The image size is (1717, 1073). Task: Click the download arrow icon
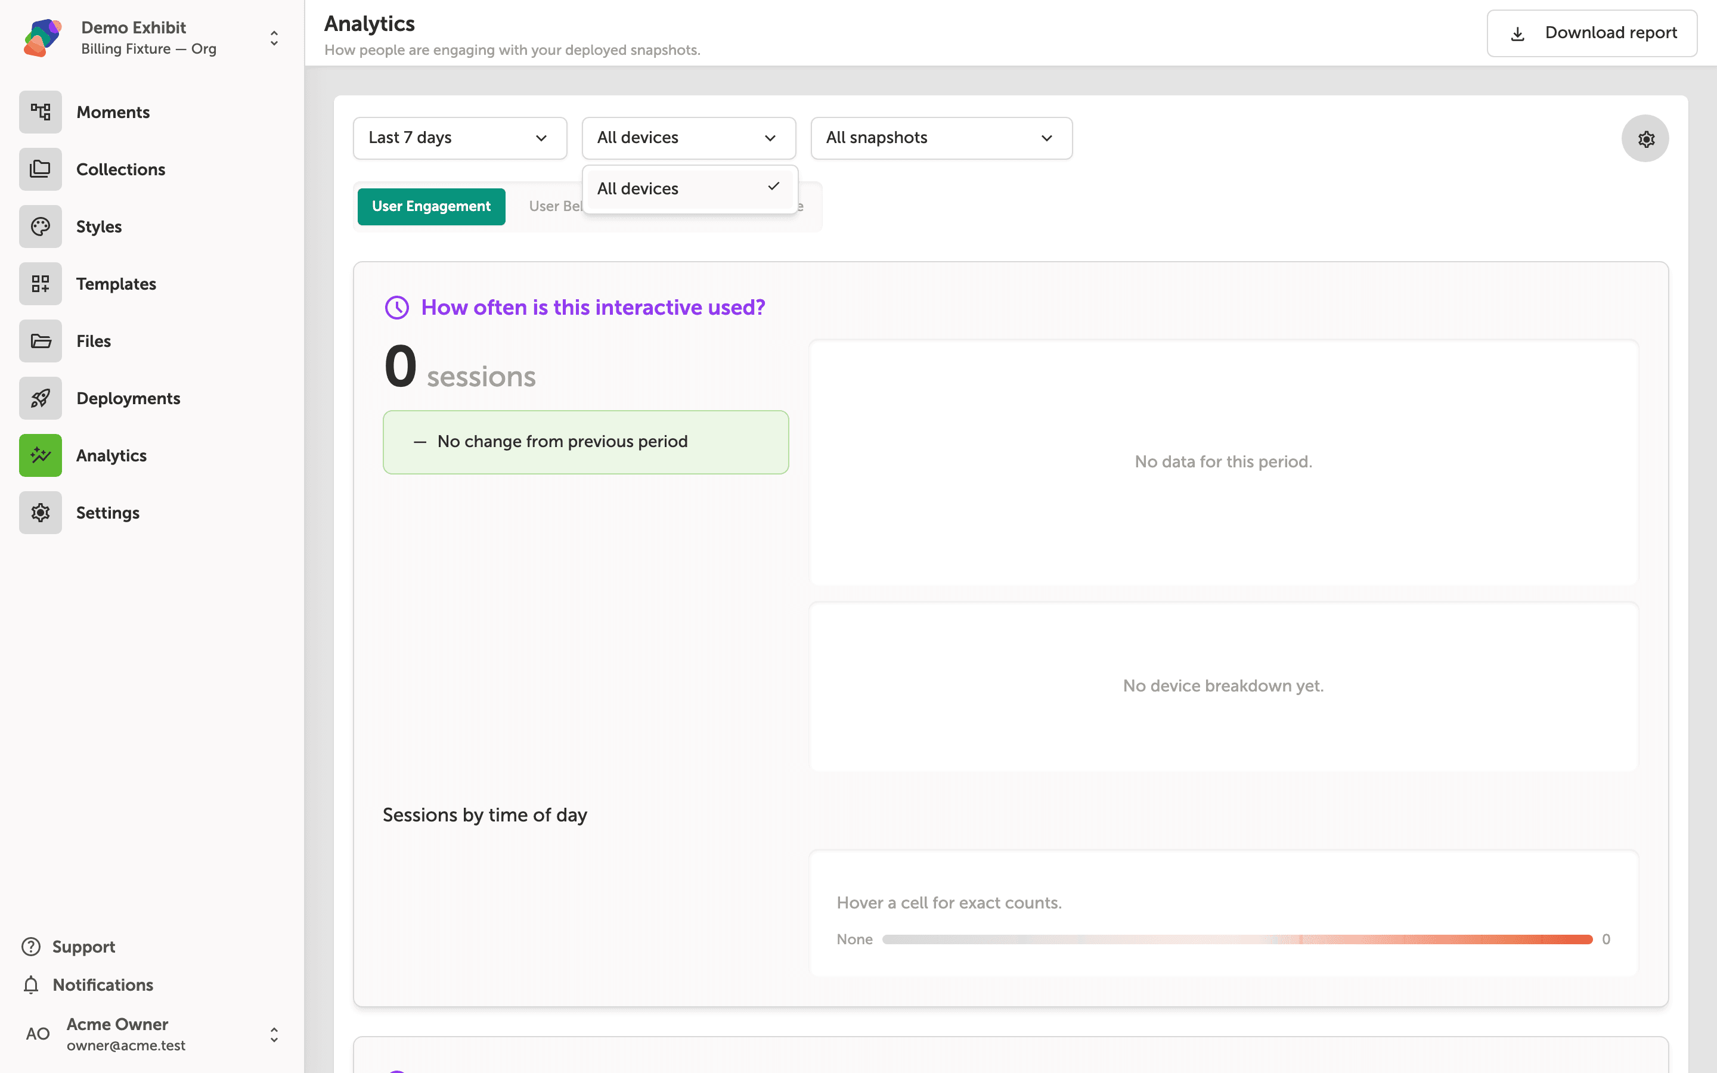click(1518, 33)
